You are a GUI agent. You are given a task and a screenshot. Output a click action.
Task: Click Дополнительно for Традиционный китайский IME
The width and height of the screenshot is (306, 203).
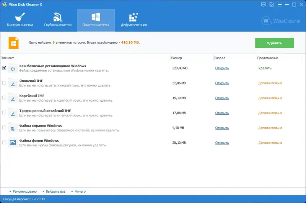[x=270, y=113]
